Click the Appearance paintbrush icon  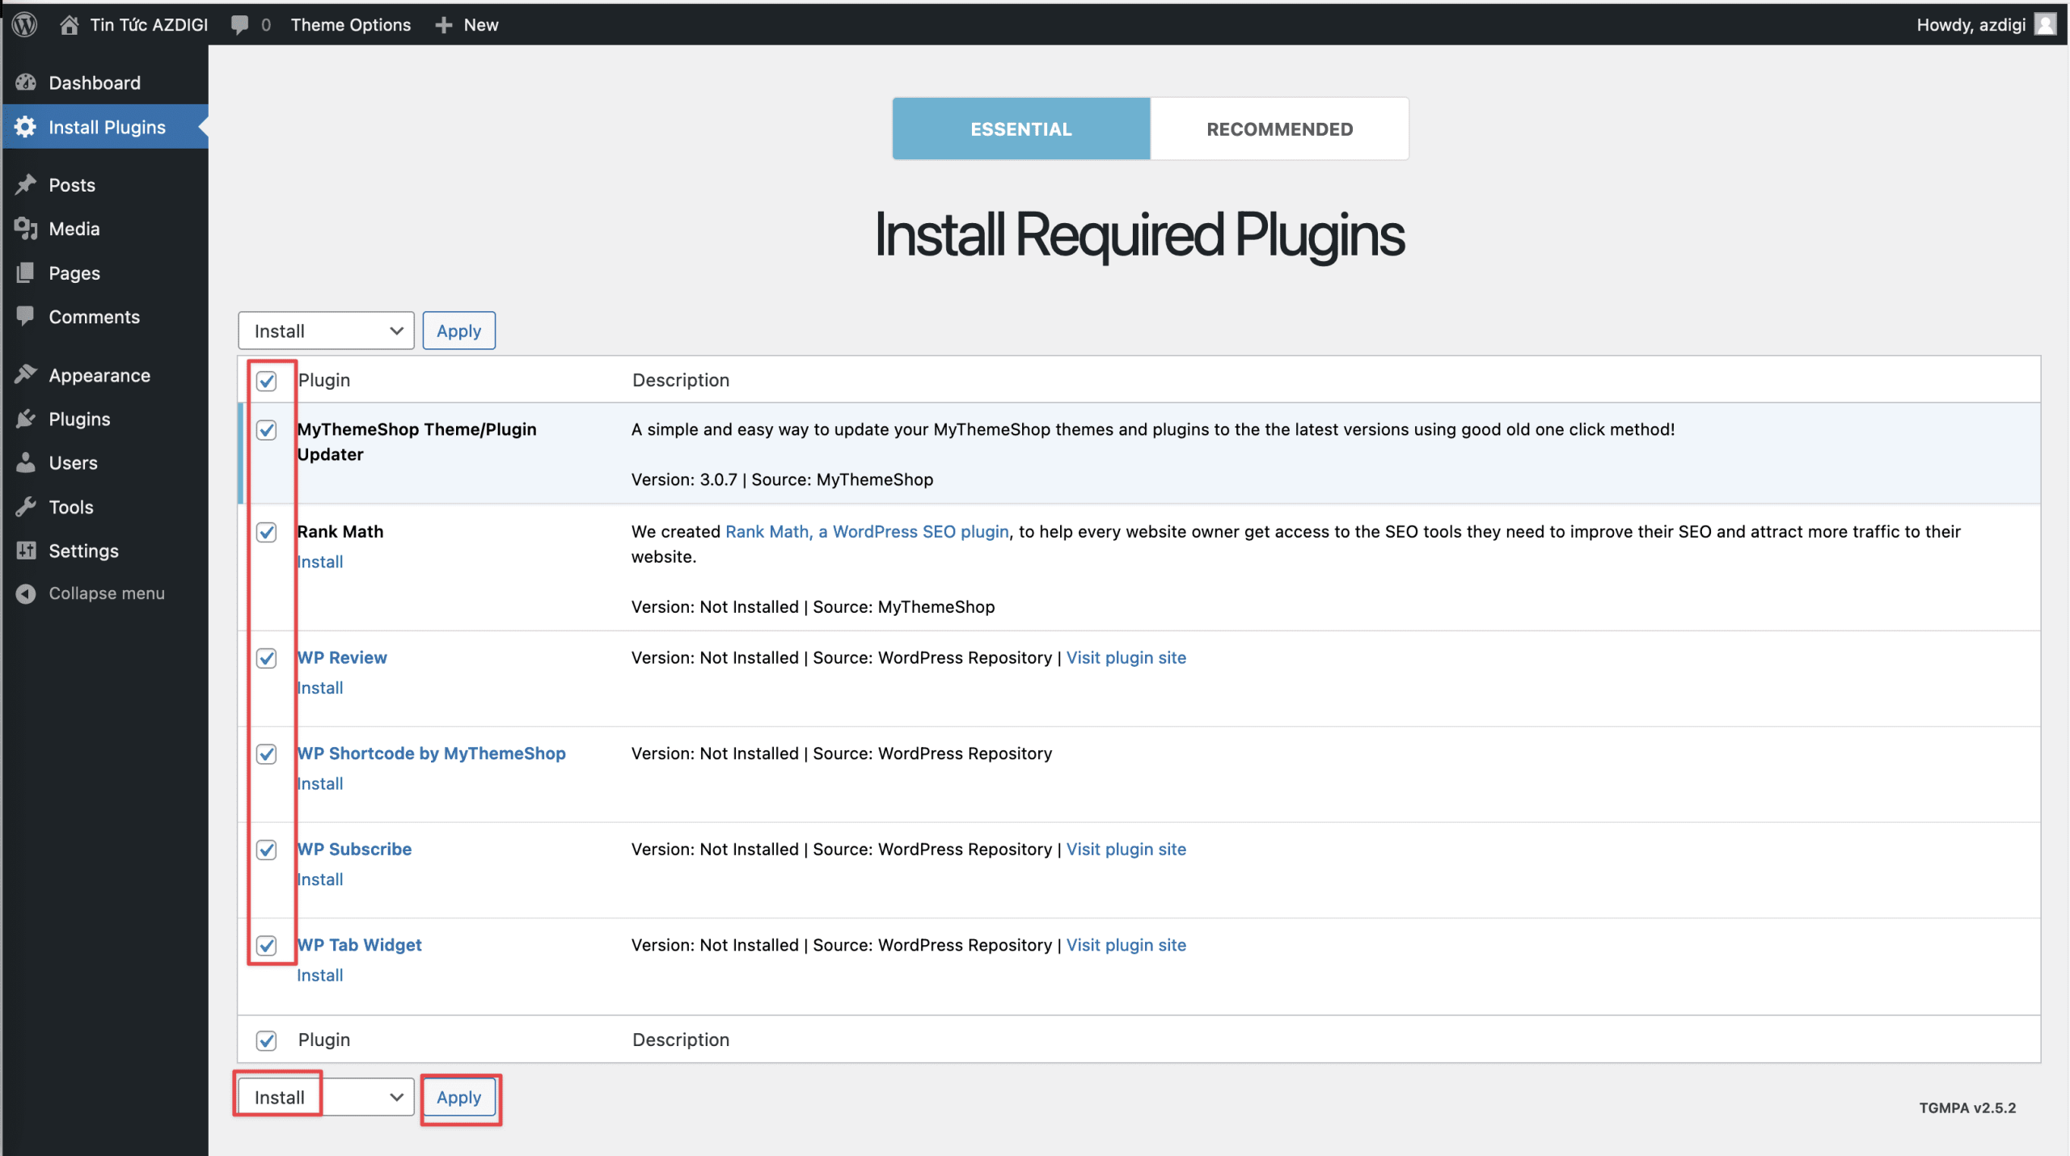coord(26,375)
